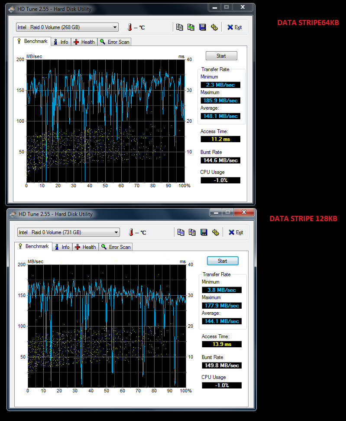
Task: Open Info tab in the 731 GB window
Action: click(x=62, y=247)
